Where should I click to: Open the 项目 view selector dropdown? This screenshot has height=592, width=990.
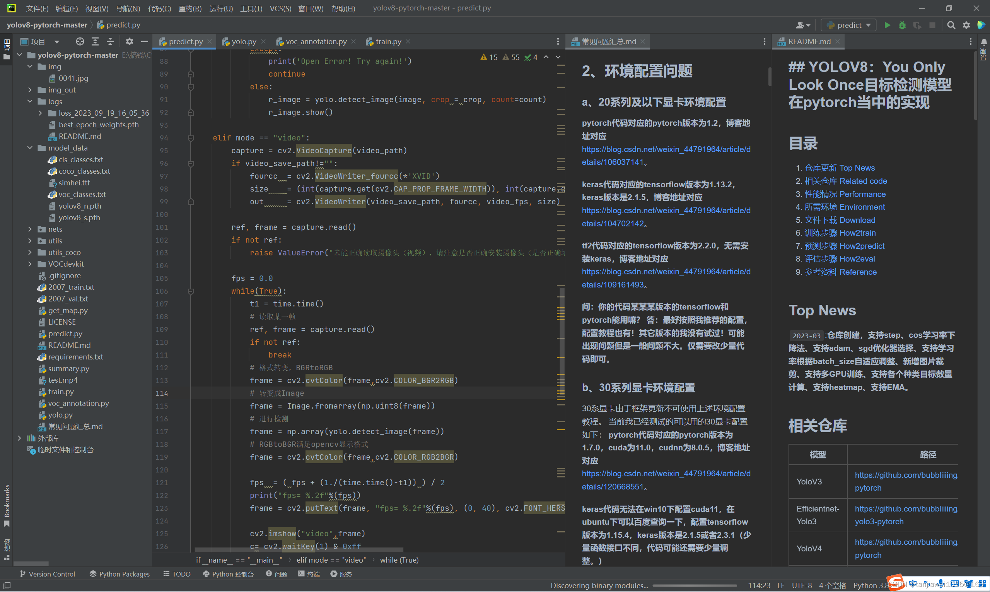[40, 41]
